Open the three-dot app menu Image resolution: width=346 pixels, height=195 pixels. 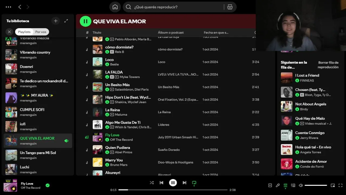click(8, 7)
